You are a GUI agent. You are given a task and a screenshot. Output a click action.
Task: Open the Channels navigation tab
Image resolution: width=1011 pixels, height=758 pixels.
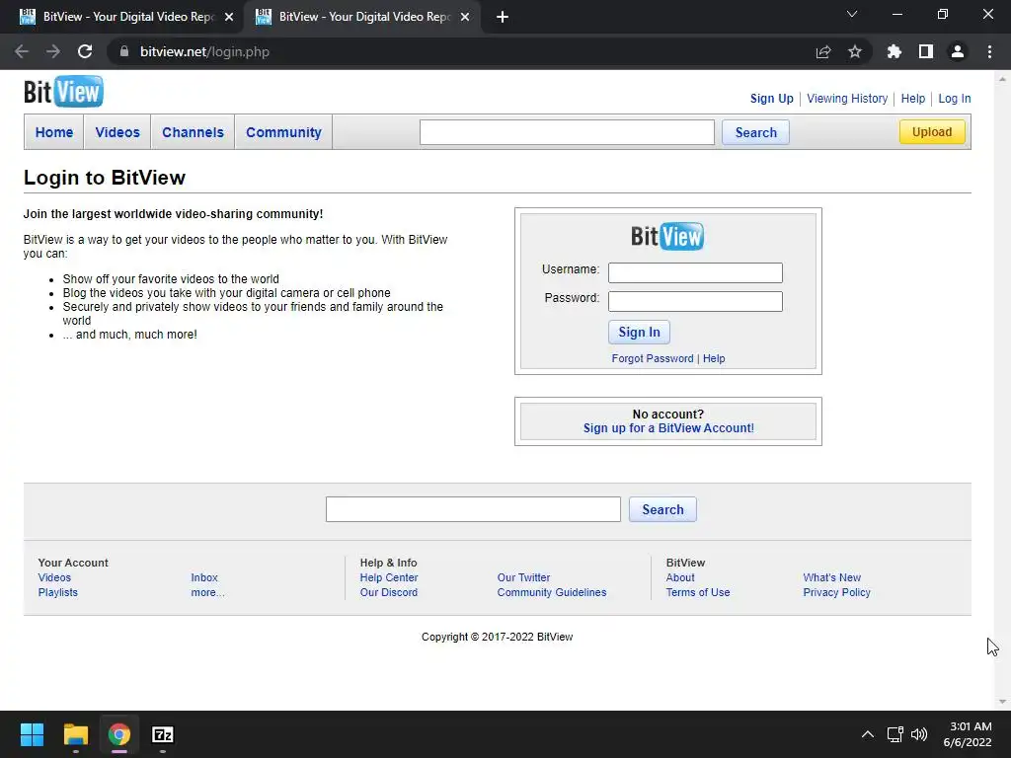tap(193, 132)
